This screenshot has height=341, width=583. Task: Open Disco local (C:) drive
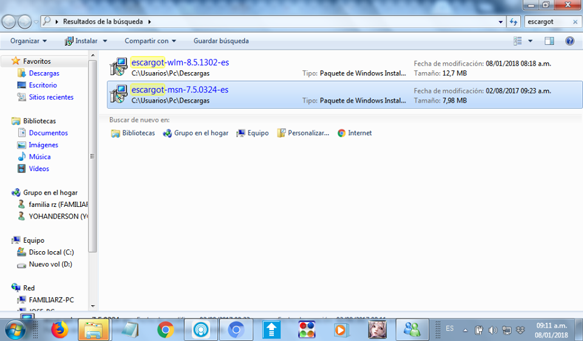point(51,252)
